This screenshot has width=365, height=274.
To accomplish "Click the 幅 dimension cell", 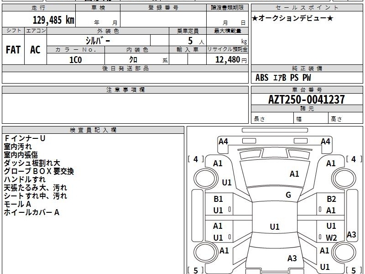I will [311, 118].
